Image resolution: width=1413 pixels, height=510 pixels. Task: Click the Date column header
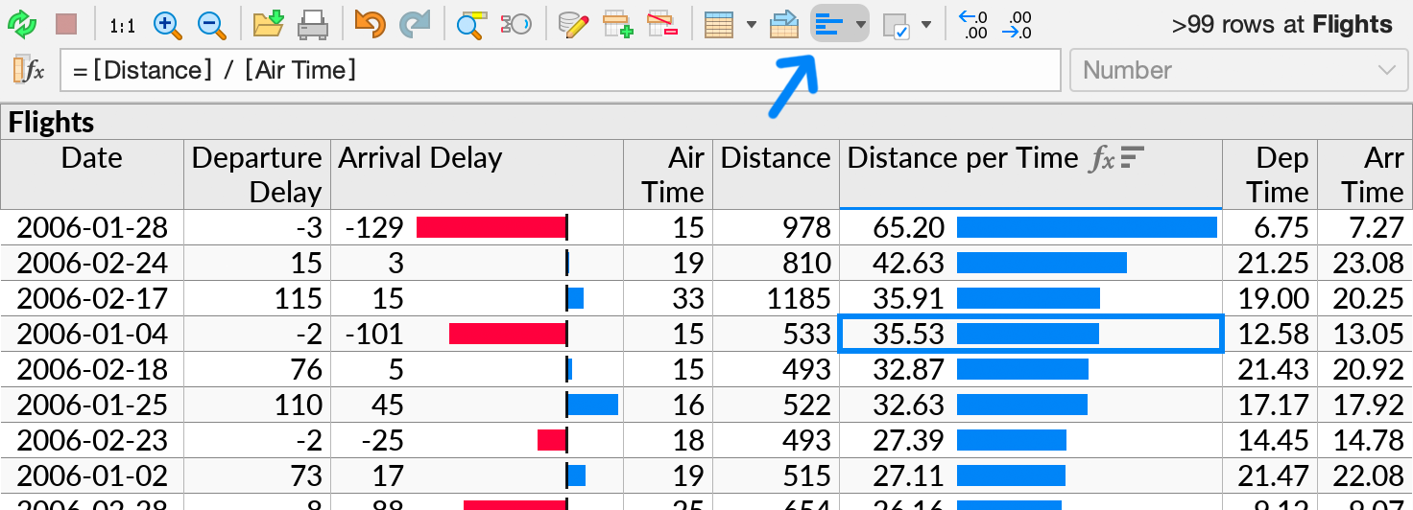pos(91,174)
